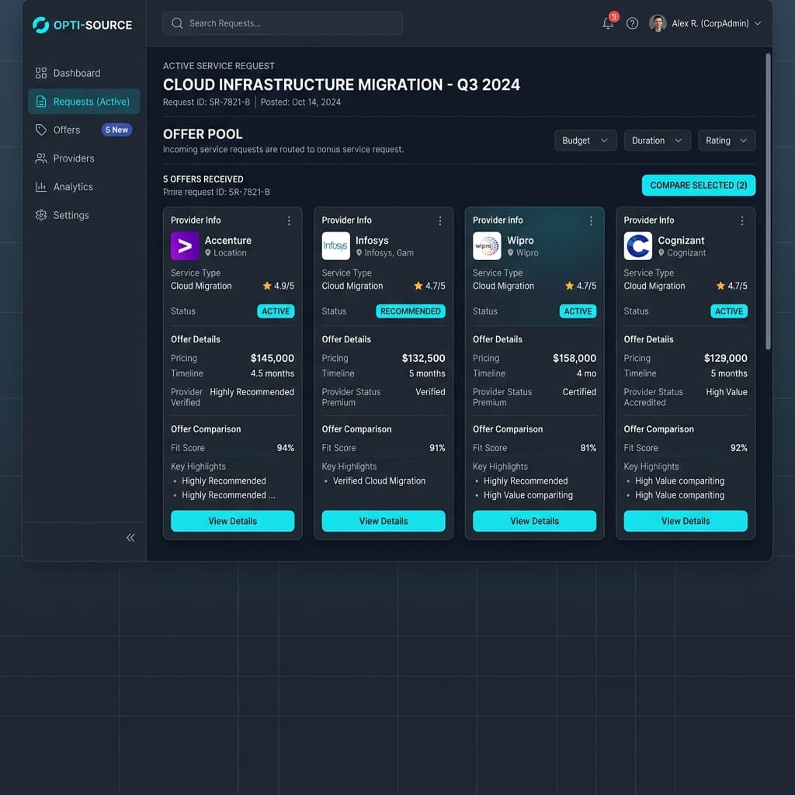Open Wipro card three-dot menu
The width and height of the screenshot is (795, 795).
click(591, 220)
